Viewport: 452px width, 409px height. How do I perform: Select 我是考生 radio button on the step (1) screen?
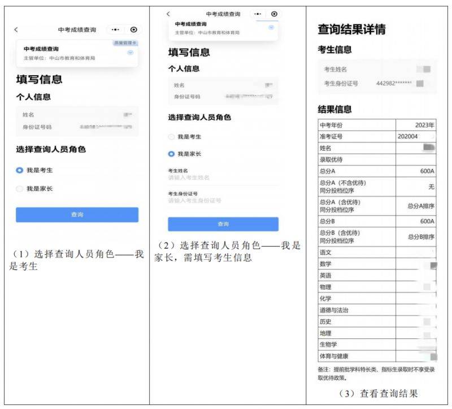[20, 170]
